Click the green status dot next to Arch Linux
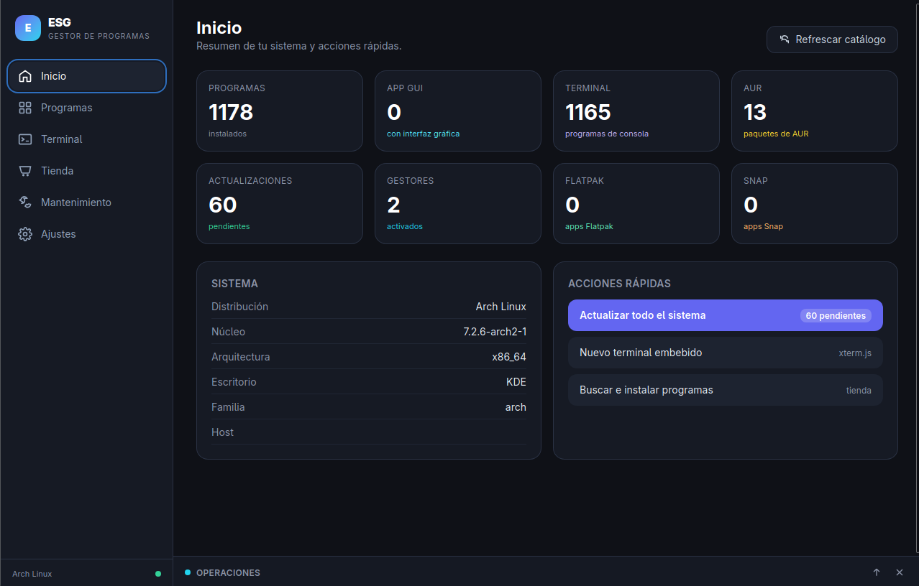 pos(158,574)
